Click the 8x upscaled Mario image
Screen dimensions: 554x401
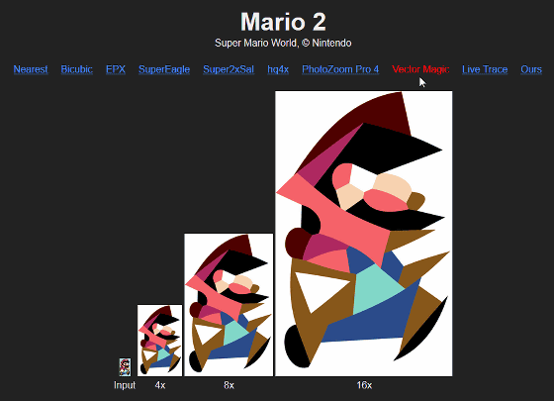tap(229, 305)
